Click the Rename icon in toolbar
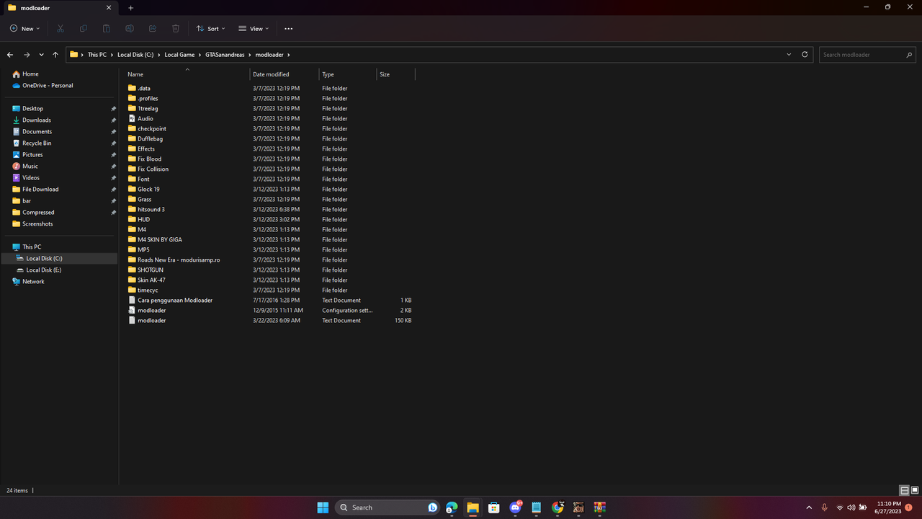The height and width of the screenshot is (519, 922). 130,29
